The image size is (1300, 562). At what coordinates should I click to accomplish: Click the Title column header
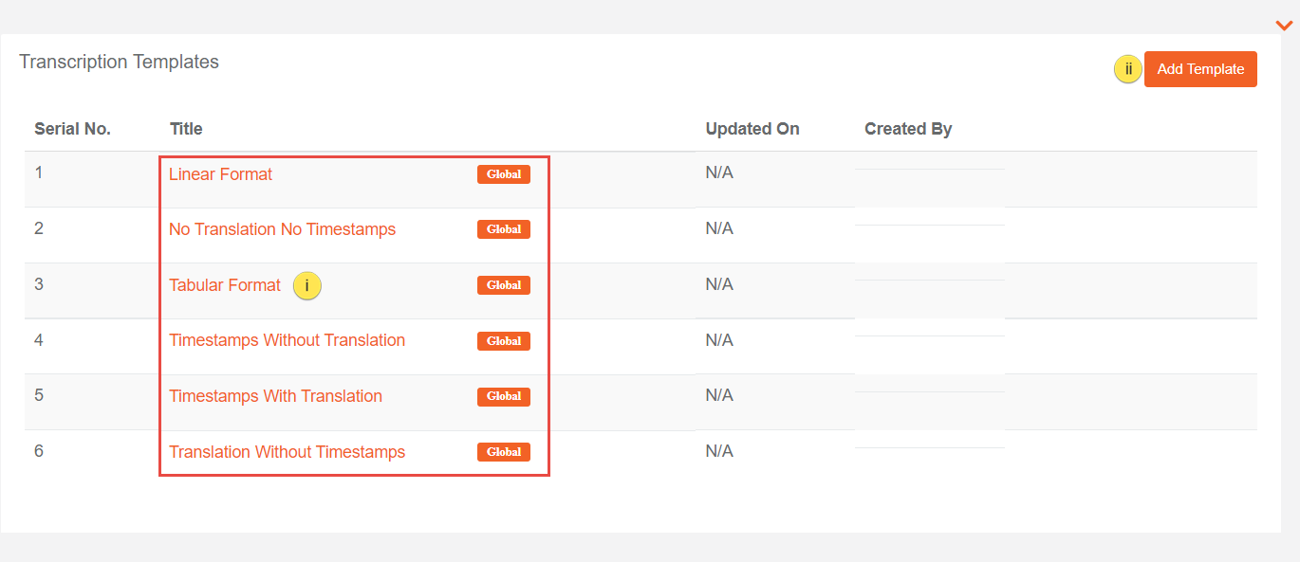point(186,129)
